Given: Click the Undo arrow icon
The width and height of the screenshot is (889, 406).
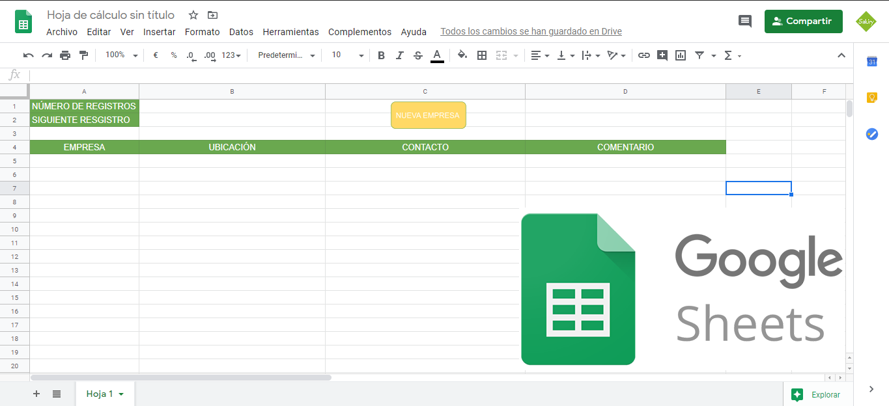Looking at the screenshot, I should (29, 55).
